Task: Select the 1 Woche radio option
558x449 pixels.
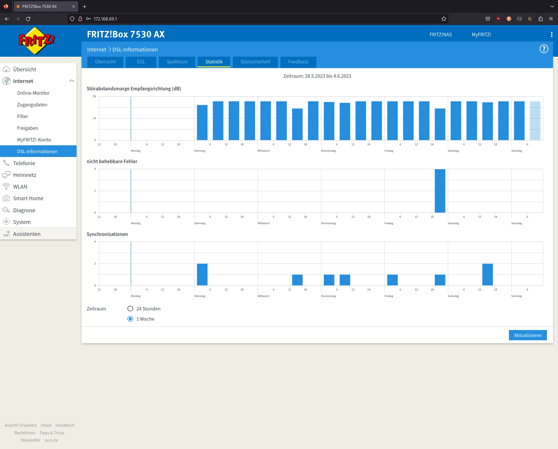Action: (x=130, y=319)
